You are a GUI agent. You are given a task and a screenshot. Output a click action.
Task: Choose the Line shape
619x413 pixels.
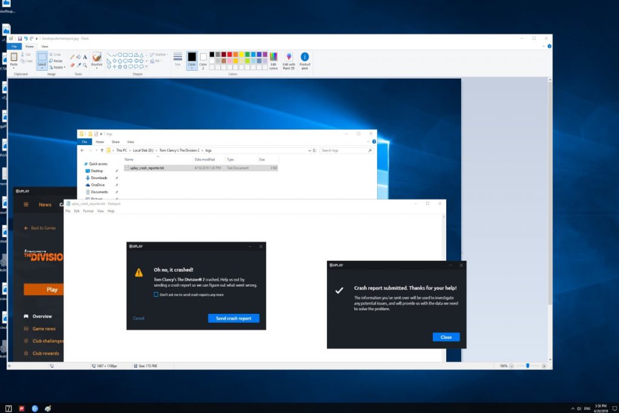[x=109, y=55]
